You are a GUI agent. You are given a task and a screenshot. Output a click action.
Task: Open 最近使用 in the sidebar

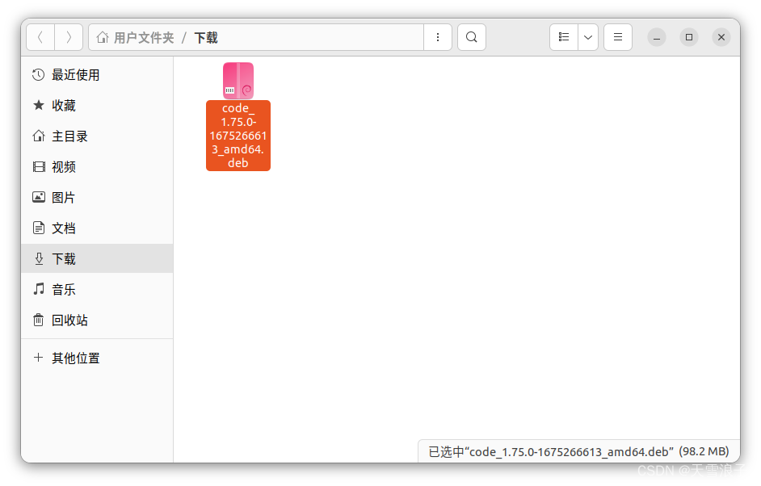click(x=97, y=75)
